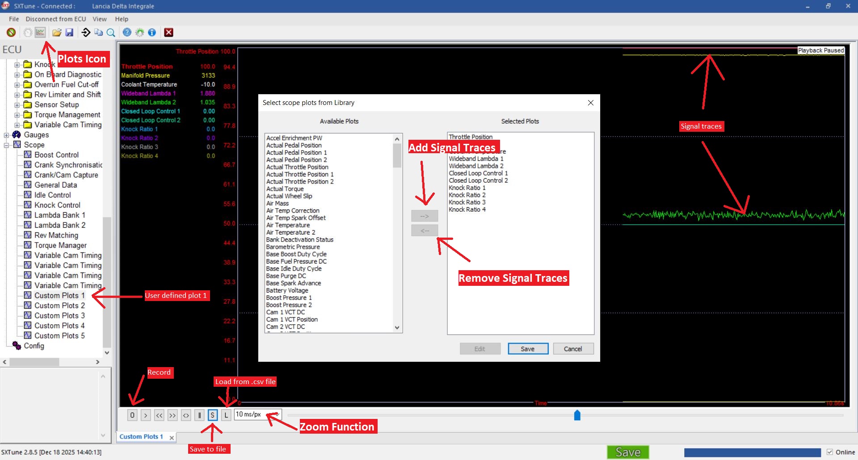Expand the Gauges tree node
This screenshot has width=858, height=460.
7,135
